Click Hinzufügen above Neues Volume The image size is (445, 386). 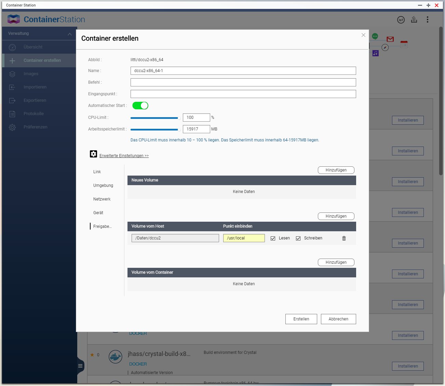click(336, 170)
